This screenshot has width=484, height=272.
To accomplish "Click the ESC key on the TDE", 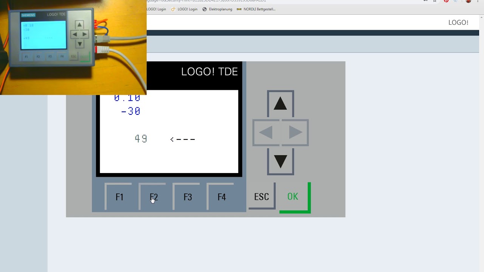I will (262, 196).
